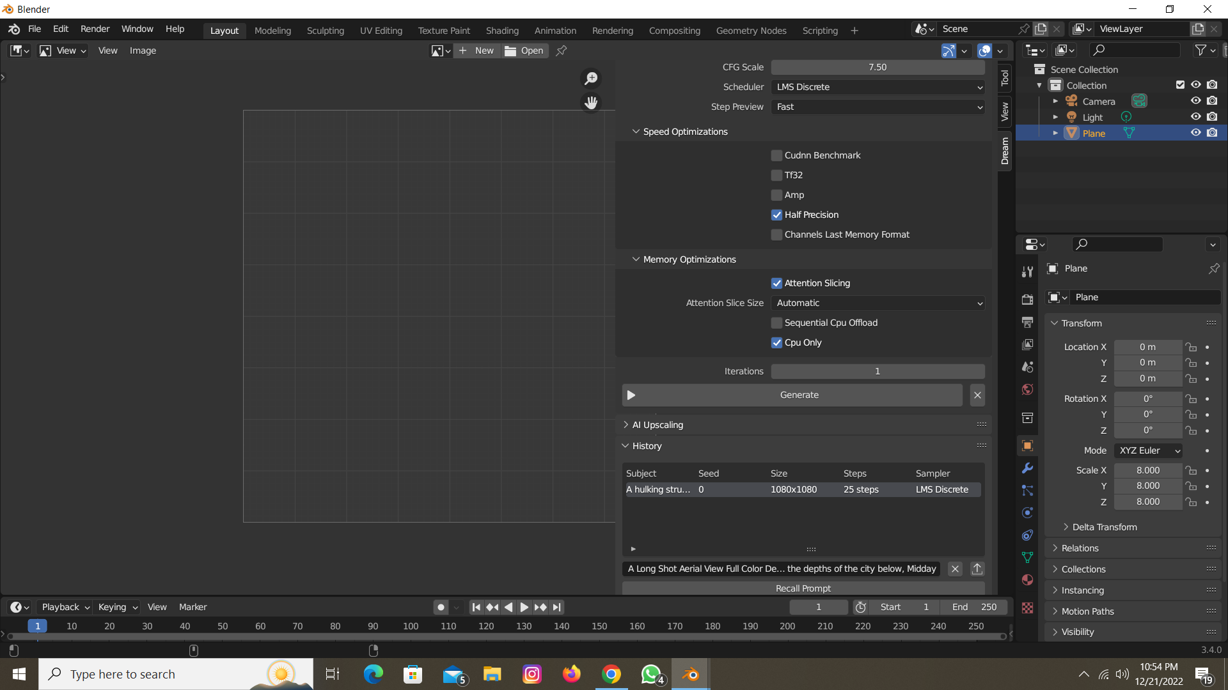Expand the AI Upscaling panel
The image size is (1228, 690).
point(657,425)
